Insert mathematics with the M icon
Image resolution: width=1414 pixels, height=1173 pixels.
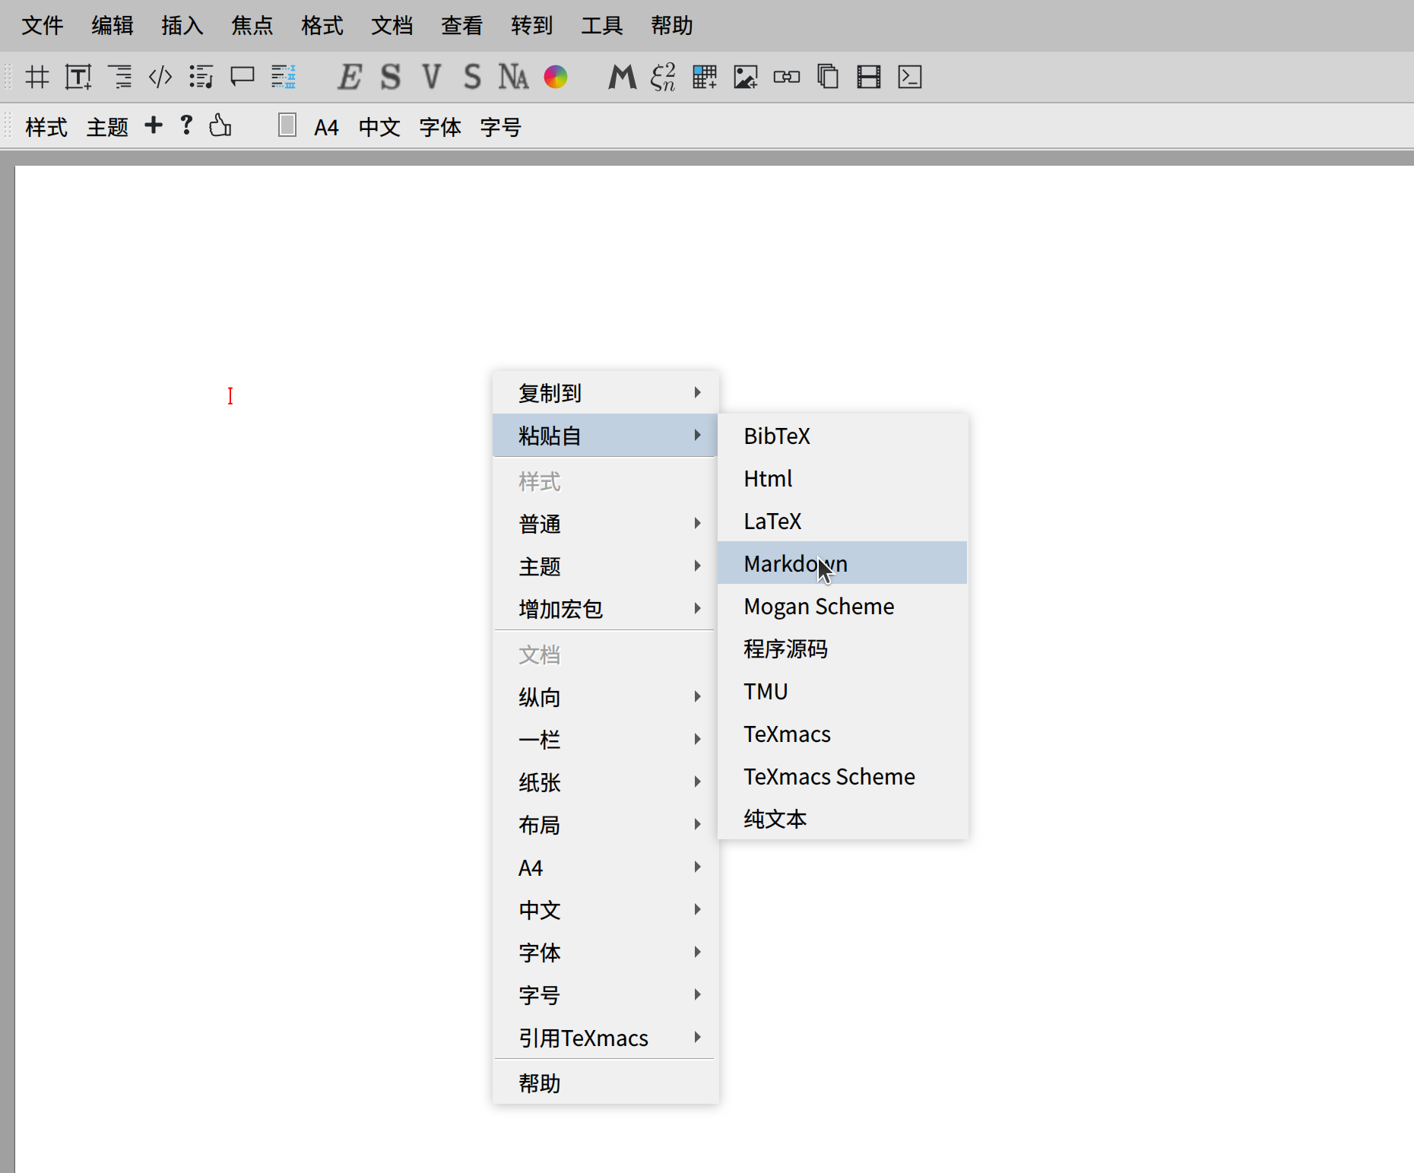pyautogui.click(x=623, y=77)
